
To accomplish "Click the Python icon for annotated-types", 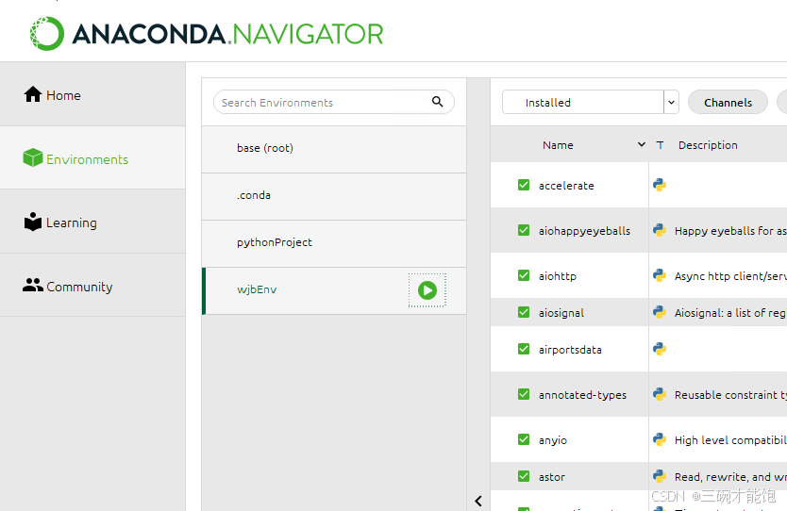I will [660, 394].
